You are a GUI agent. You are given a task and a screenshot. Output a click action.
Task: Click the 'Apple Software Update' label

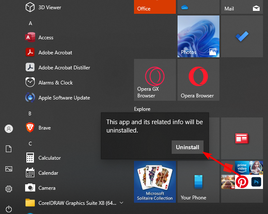coord(64,98)
